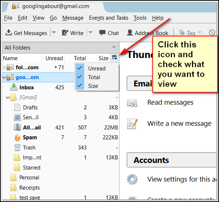Click the Inbox unread count 425

(x=59, y=87)
